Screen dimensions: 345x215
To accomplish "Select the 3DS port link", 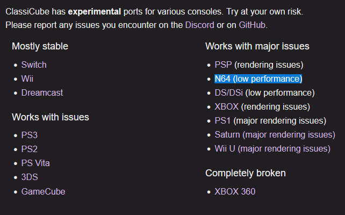I will (30, 177).
